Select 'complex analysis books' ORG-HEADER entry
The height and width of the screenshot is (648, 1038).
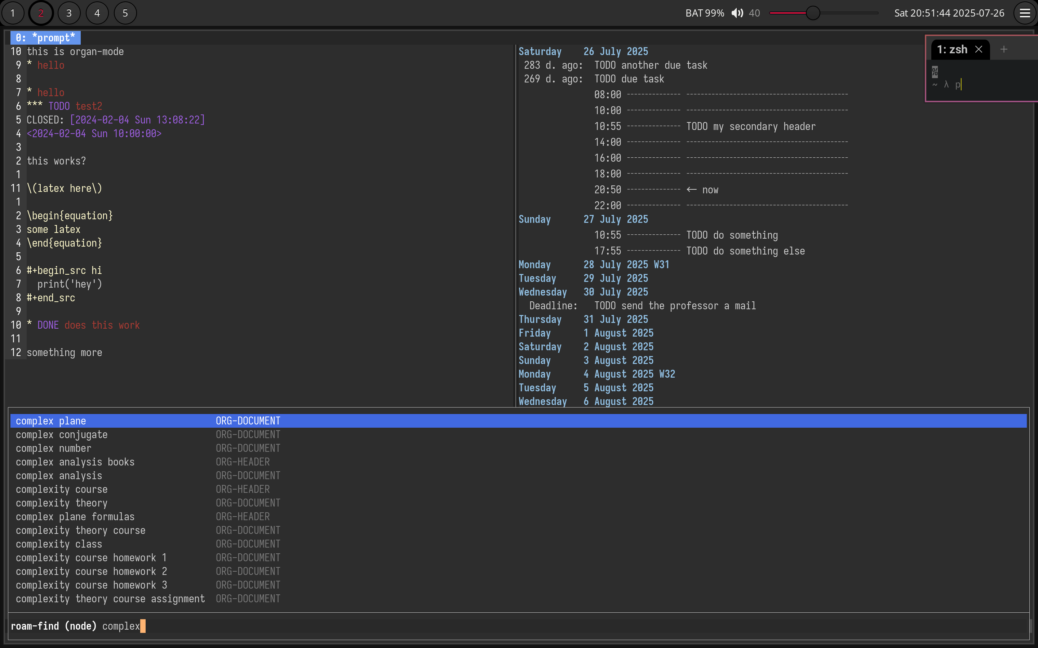75,462
